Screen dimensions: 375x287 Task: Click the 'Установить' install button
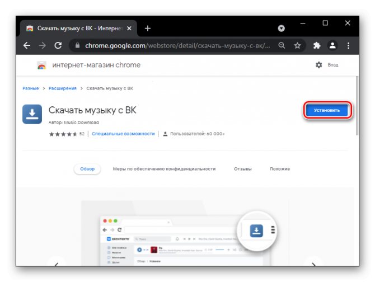(x=327, y=110)
